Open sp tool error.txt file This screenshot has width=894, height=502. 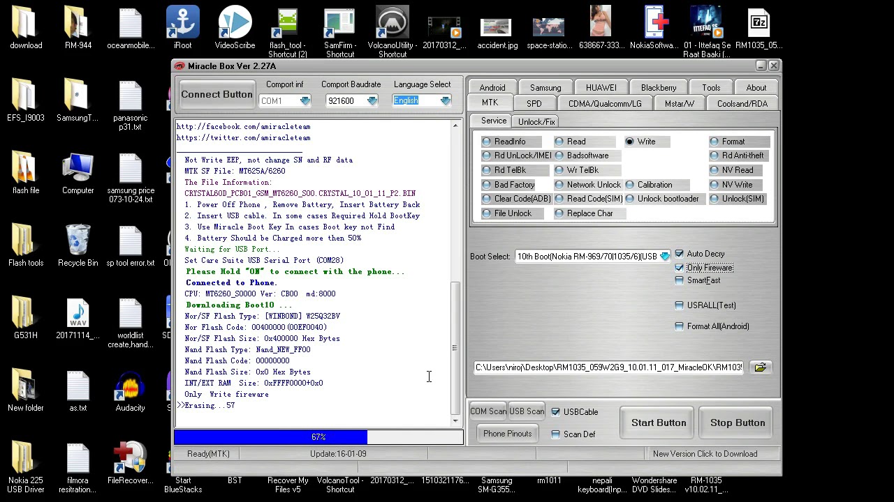tap(130, 245)
